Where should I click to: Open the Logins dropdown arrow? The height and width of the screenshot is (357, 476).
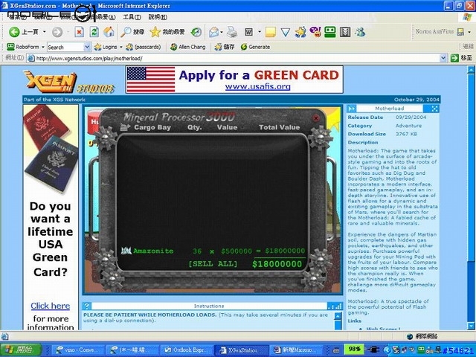120,47
